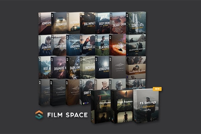
Task: Open the Rise Above product box
Action: pos(45,67)
